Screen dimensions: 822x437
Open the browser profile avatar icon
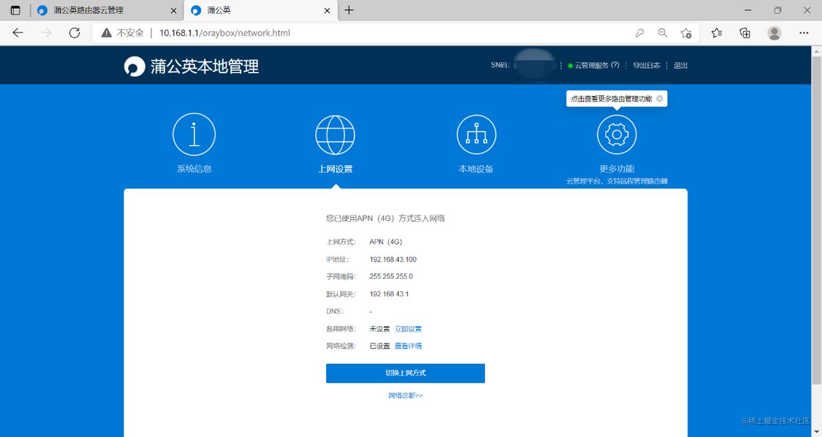coord(774,32)
